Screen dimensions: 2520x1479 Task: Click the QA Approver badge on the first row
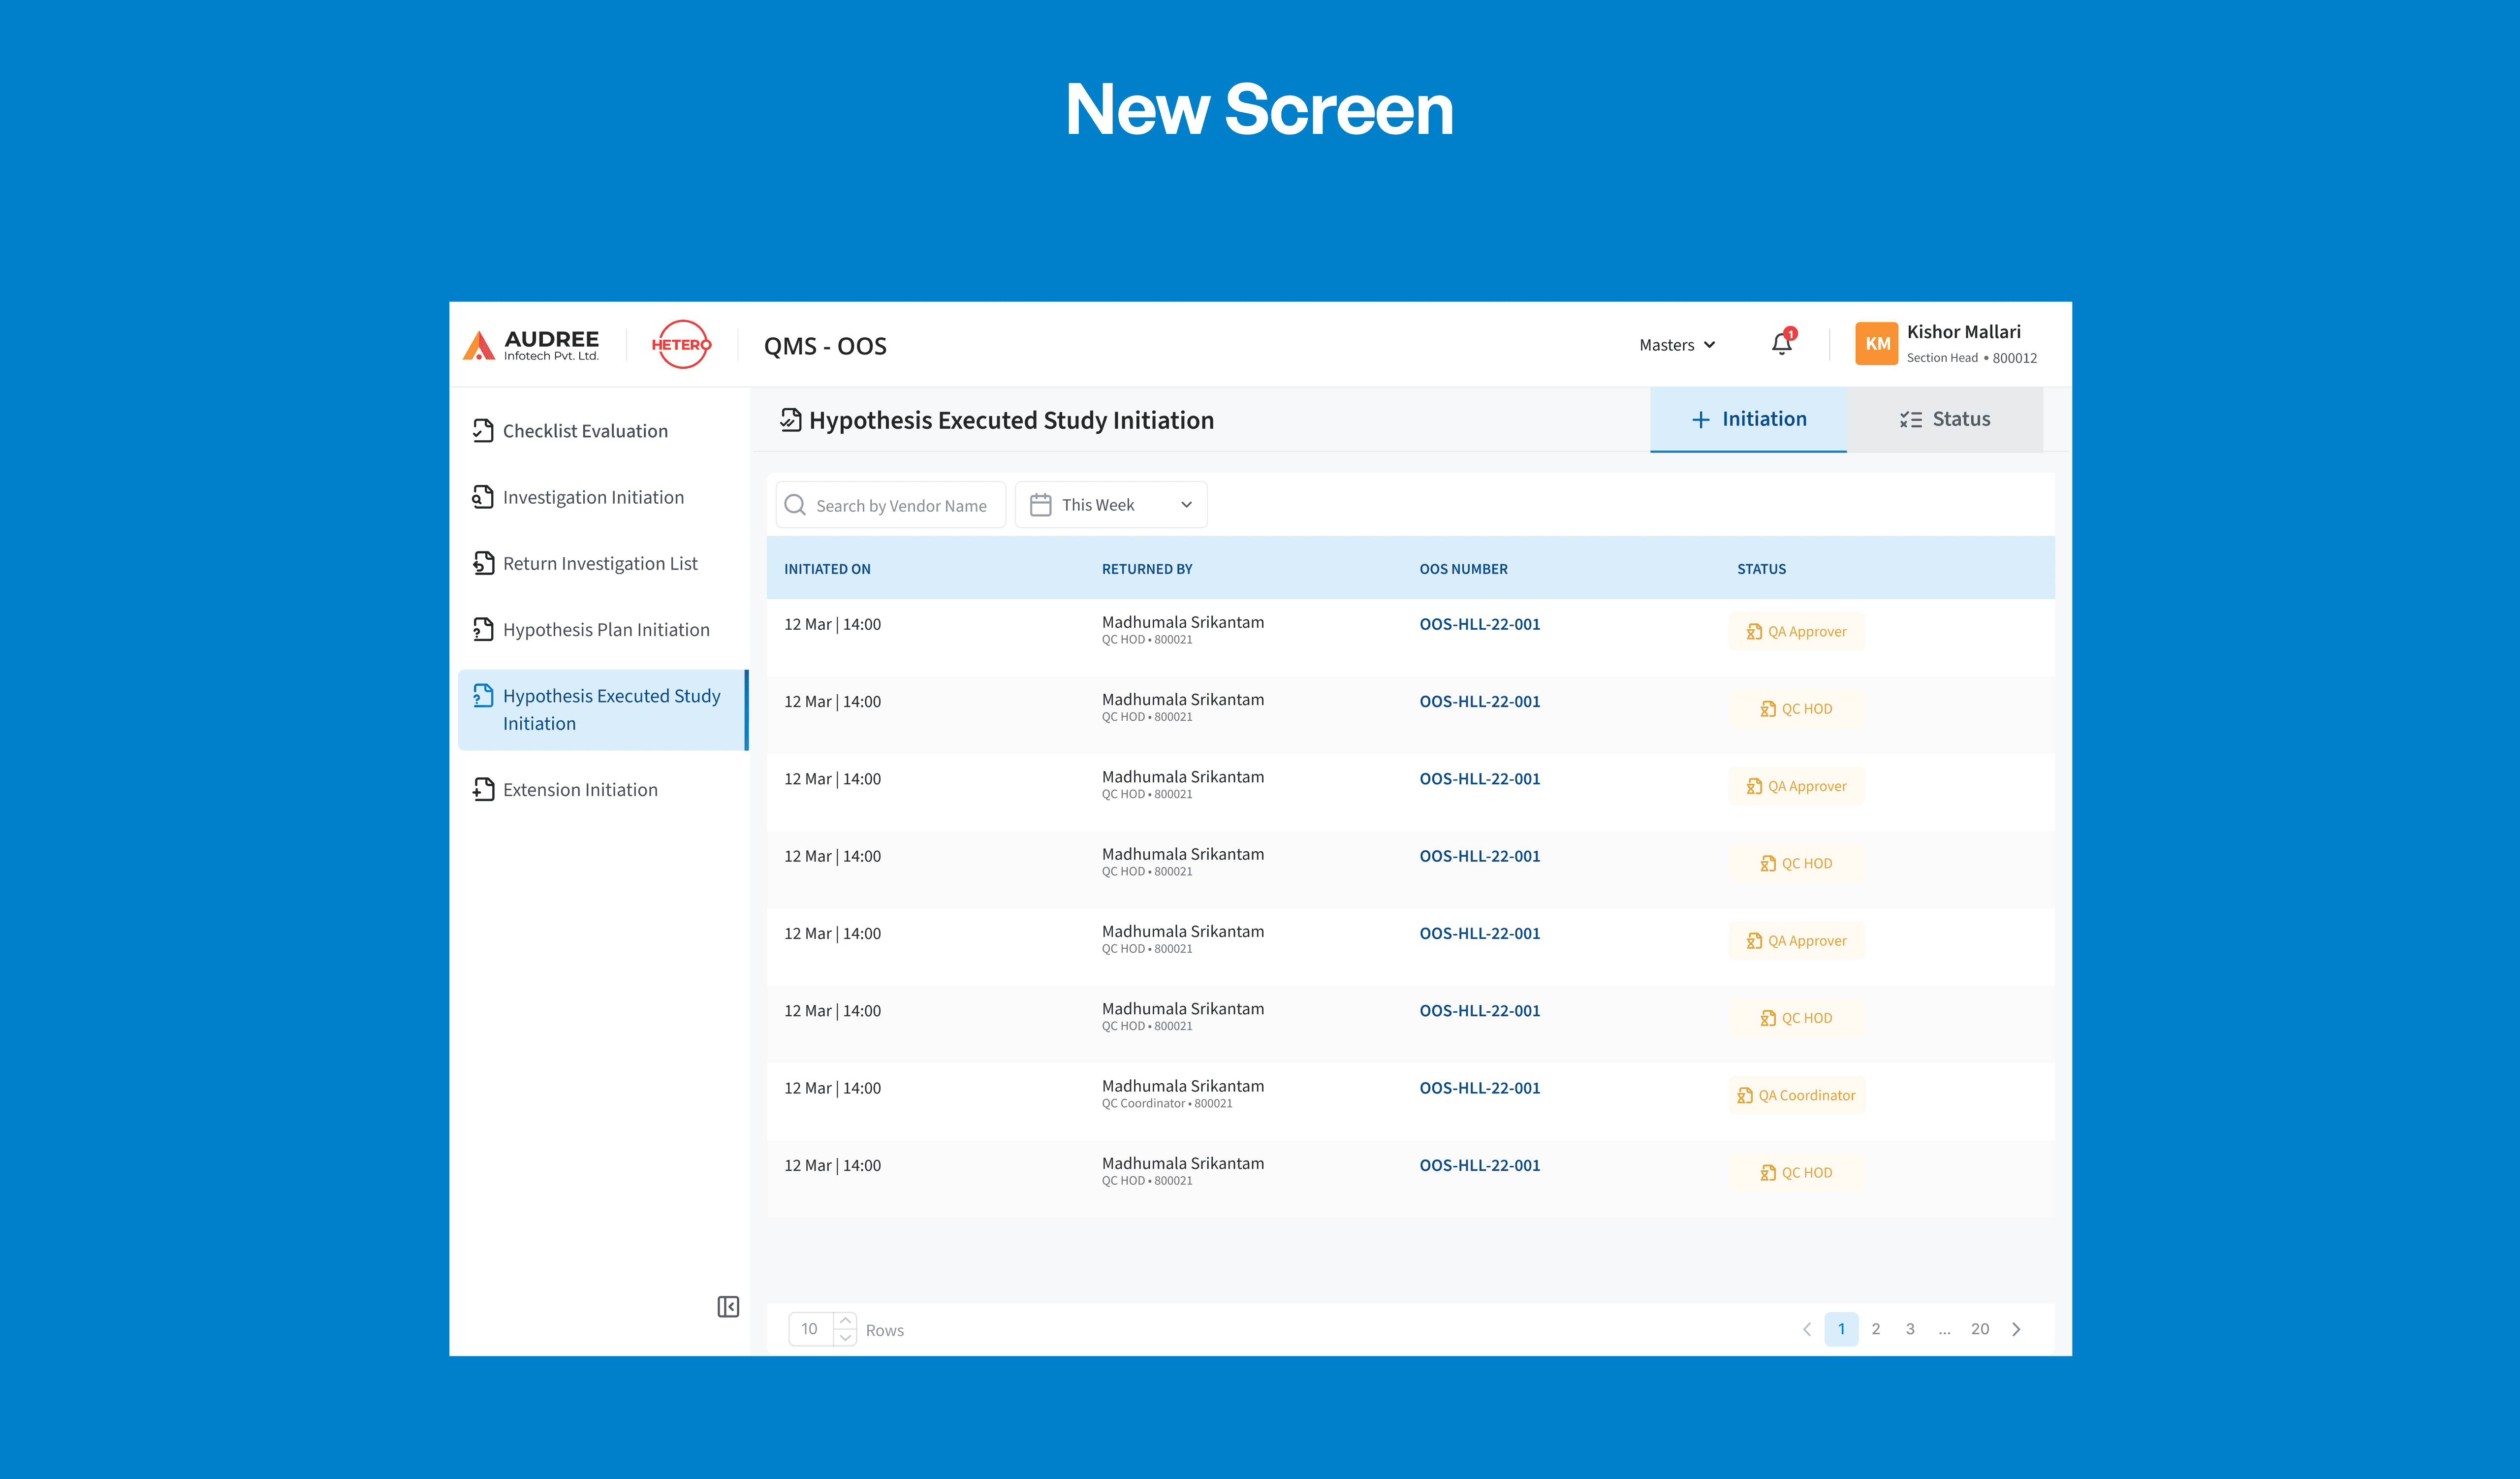(1796, 631)
